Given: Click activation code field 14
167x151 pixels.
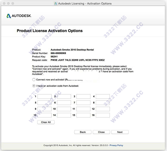Looking at the screenshot, I should (x=64, y=115).
